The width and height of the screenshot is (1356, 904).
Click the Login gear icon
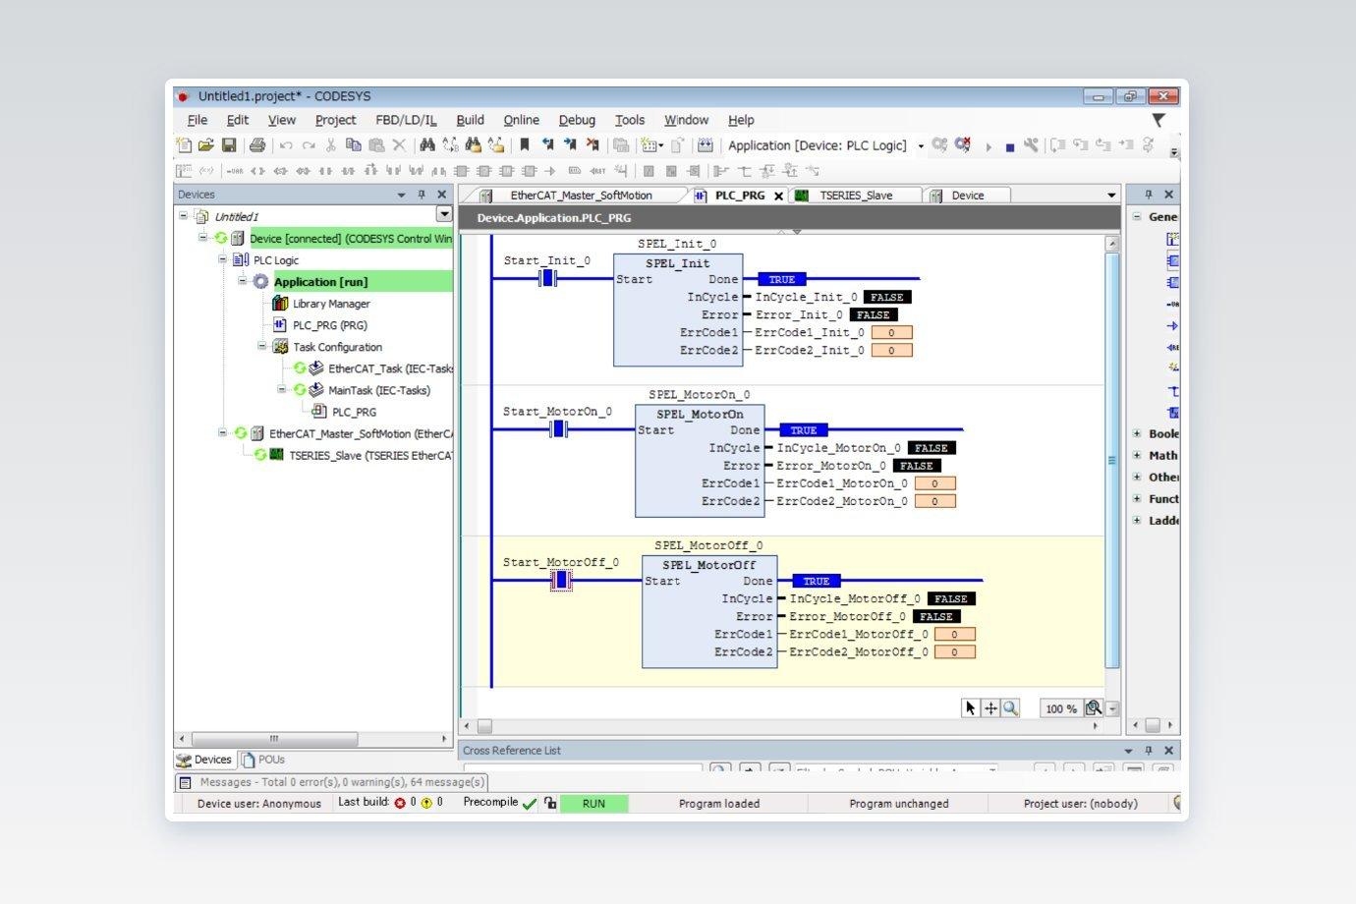point(940,145)
